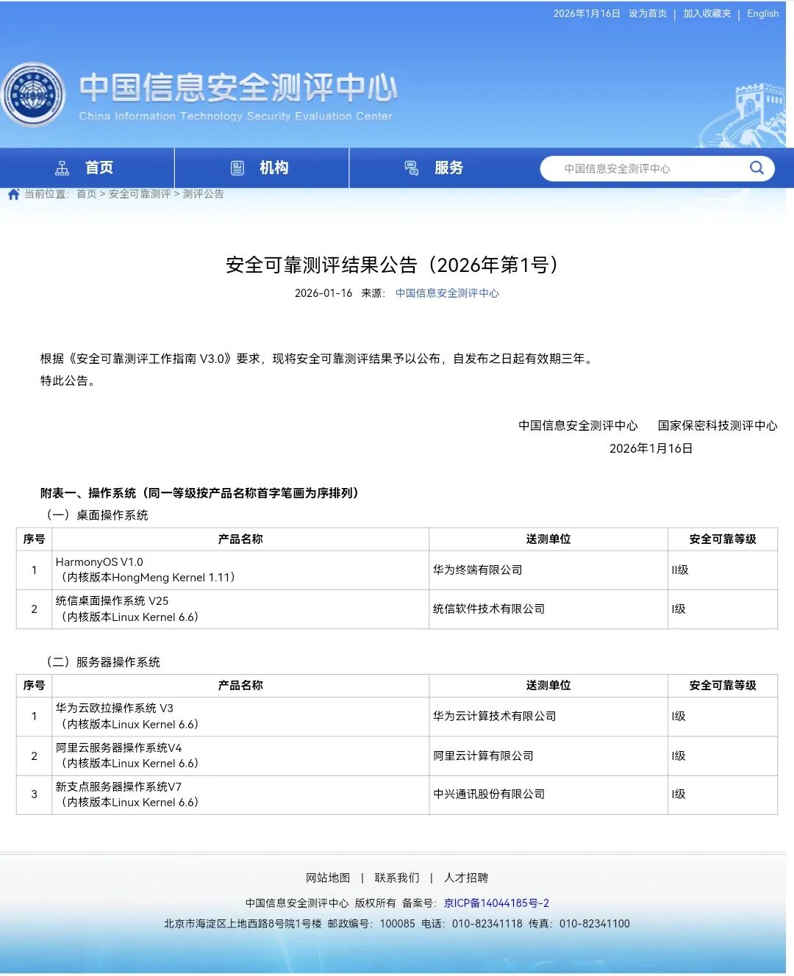Click the site emblem logo

coord(33,94)
